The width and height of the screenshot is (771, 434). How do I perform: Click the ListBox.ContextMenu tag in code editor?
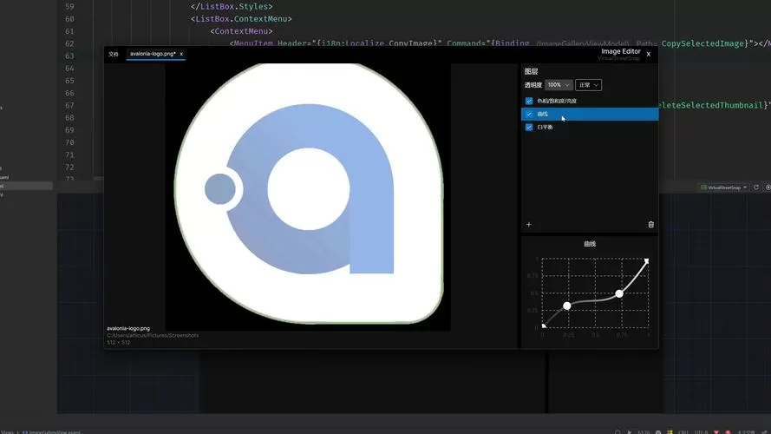click(241, 19)
